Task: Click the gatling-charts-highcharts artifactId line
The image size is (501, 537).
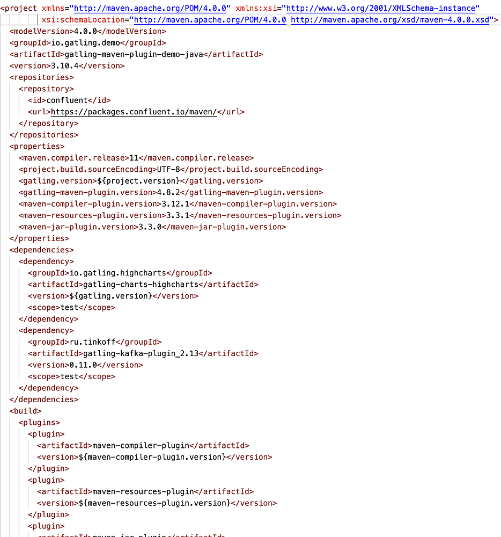Action: 143,285
